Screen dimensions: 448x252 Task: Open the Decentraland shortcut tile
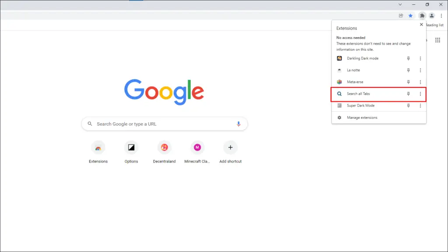click(164, 152)
